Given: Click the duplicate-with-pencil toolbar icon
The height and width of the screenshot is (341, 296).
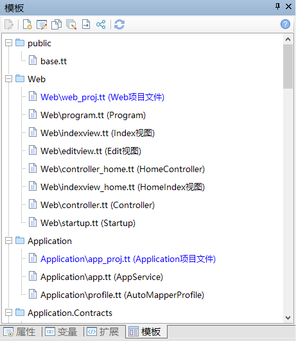Looking at the screenshot, I should tap(71, 24).
